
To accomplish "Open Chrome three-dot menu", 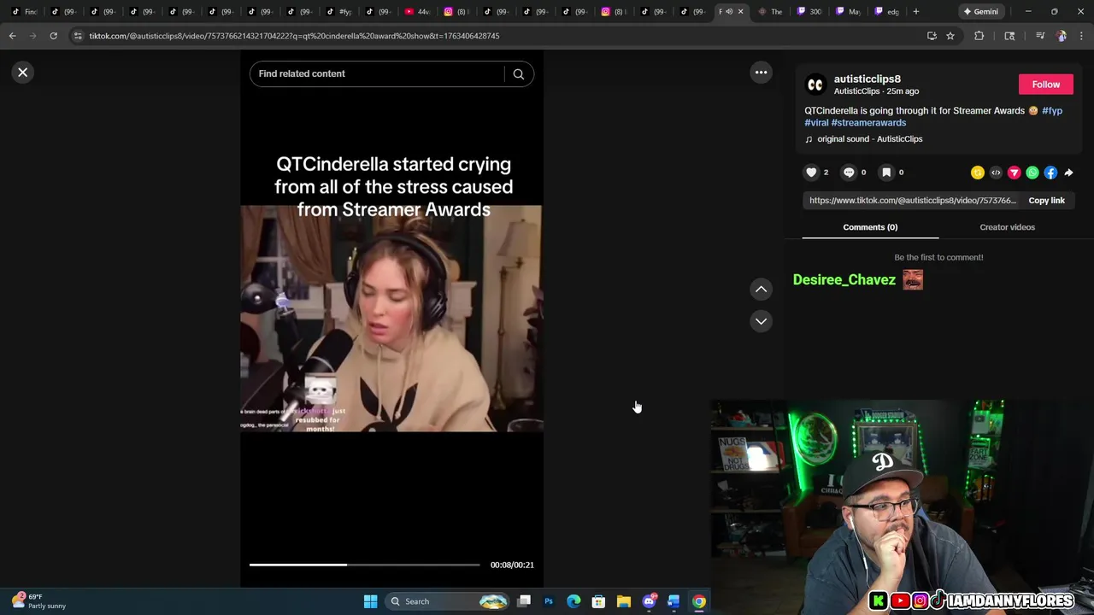I will [1082, 36].
